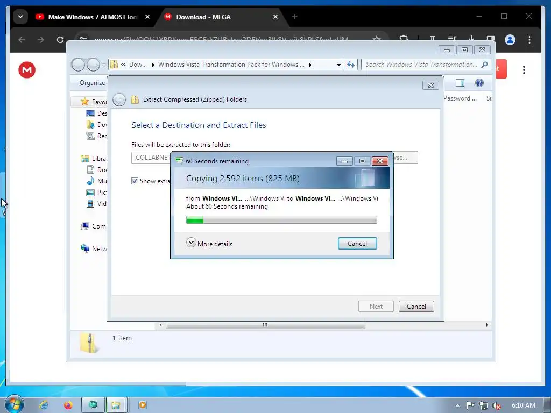Open the MEGA page three-dot menu
This screenshot has height=413, width=551.
pyautogui.click(x=524, y=70)
